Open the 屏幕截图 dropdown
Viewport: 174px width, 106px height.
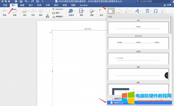(64, 16)
